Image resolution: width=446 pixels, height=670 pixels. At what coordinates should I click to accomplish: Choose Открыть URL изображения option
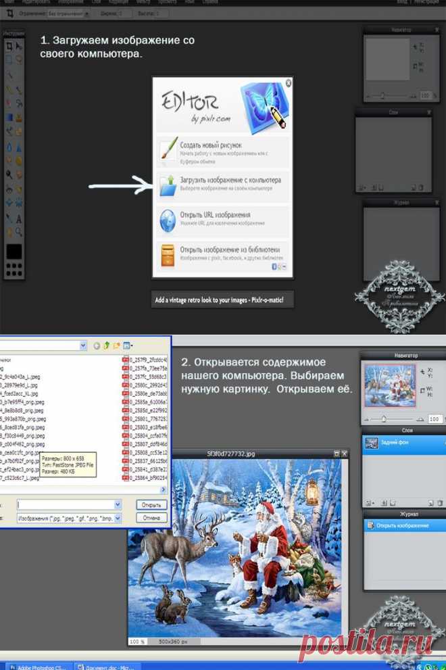(x=222, y=221)
